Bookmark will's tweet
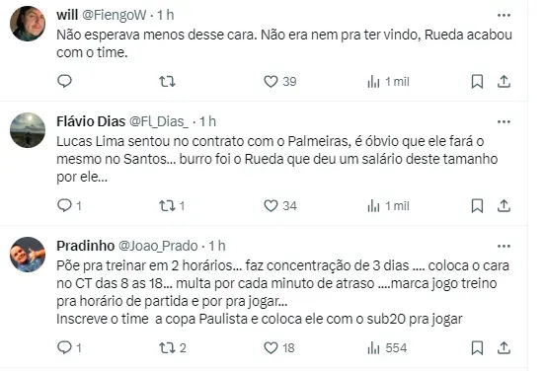Screen dimensions: 545x371 click(x=477, y=82)
